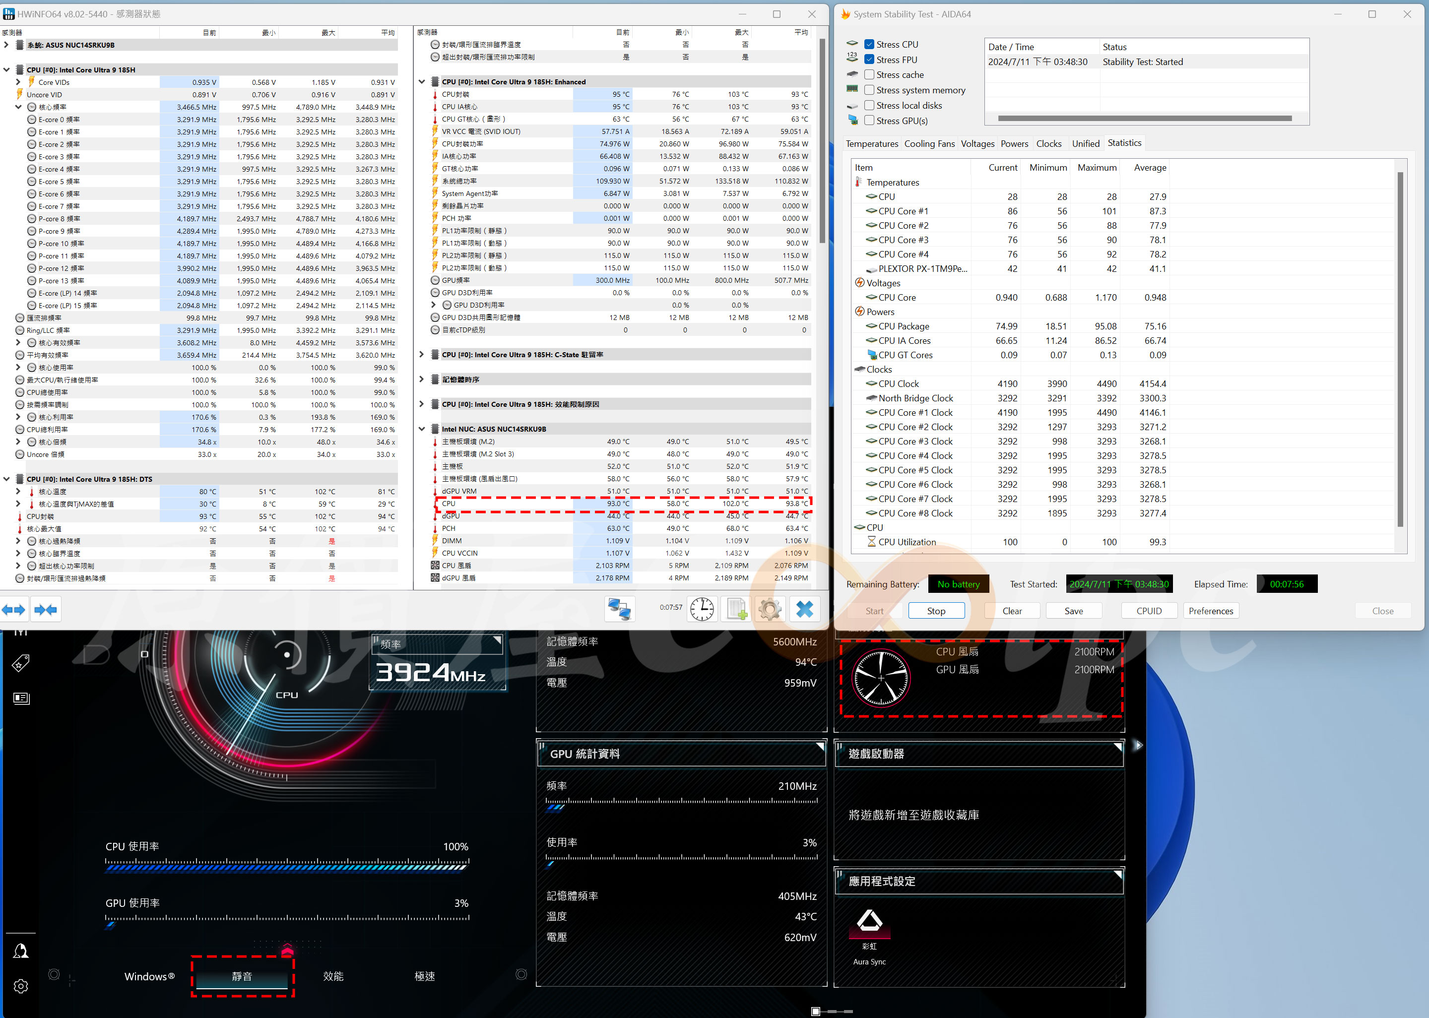Click monitor icon beside Stress GPU(s)
The width and height of the screenshot is (1429, 1018).
tap(853, 121)
